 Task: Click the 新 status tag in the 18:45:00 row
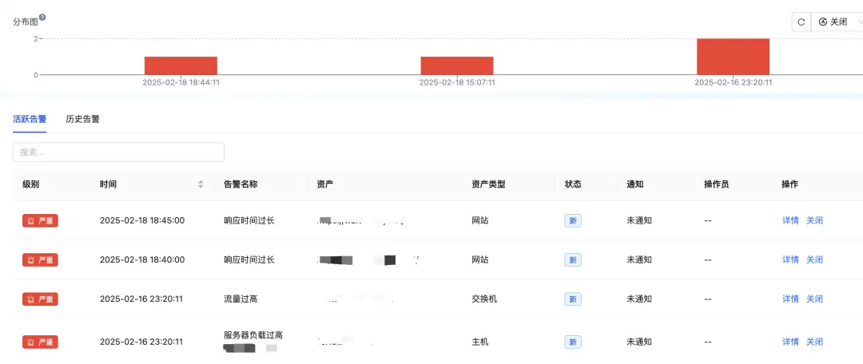(573, 220)
